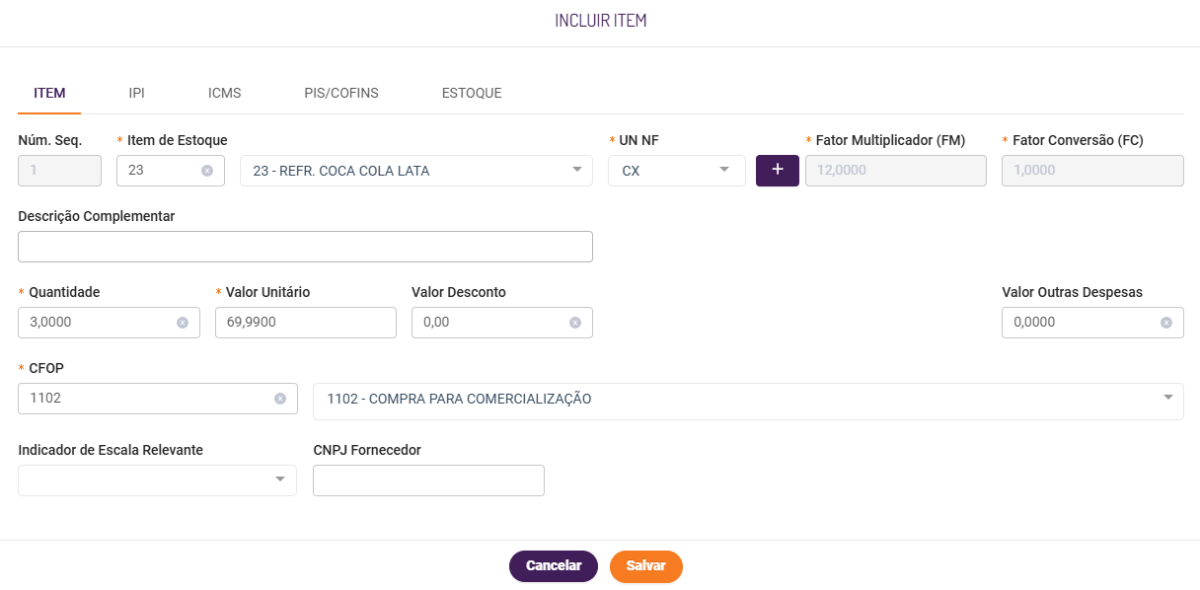Expand the CFOP description dropdown
The image size is (1200, 590).
1168,398
